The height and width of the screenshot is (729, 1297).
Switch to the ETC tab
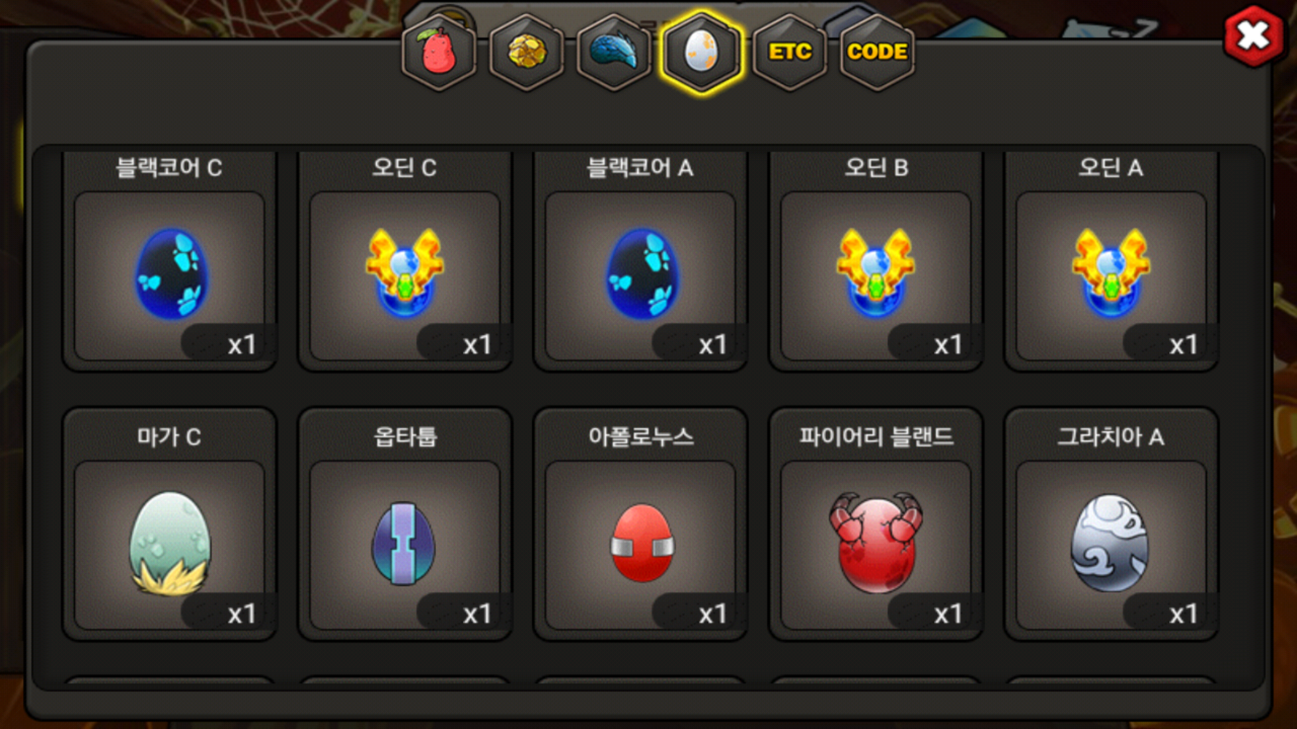[790, 53]
